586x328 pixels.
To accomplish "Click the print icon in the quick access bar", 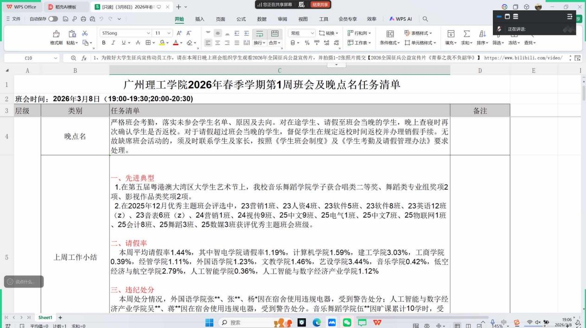I will coord(83,19).
